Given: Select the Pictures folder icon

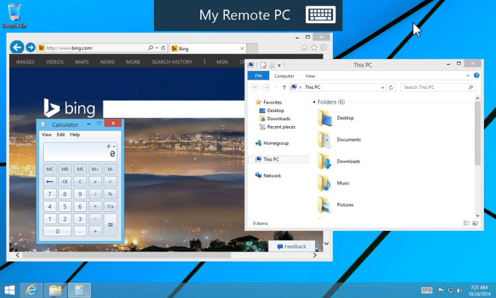Looking at the screenshot, I should 324,205.
